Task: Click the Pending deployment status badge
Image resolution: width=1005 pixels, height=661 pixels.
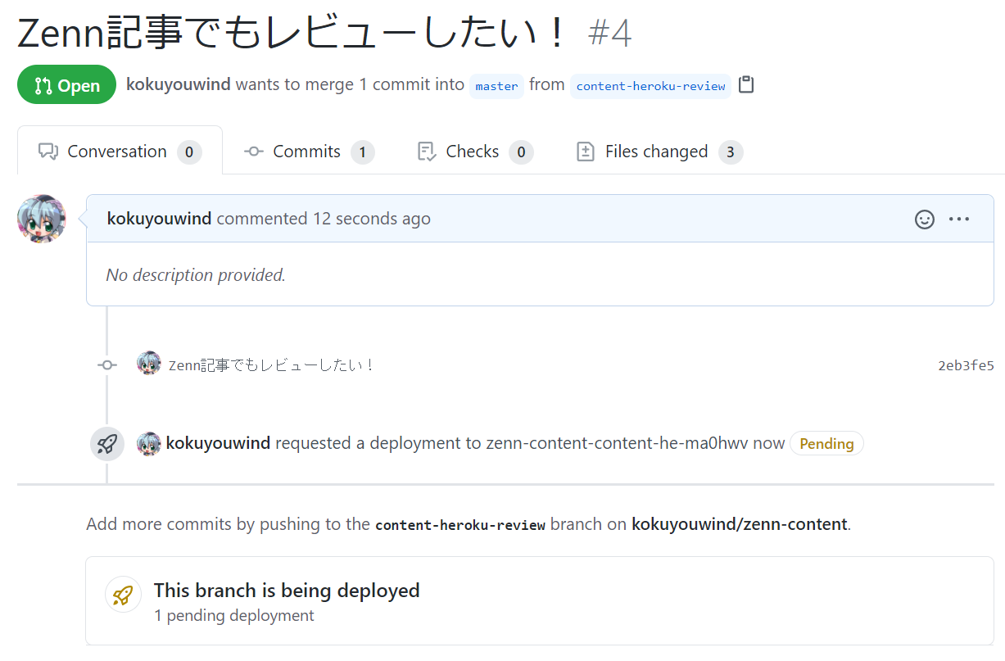Action: (826, 444)
